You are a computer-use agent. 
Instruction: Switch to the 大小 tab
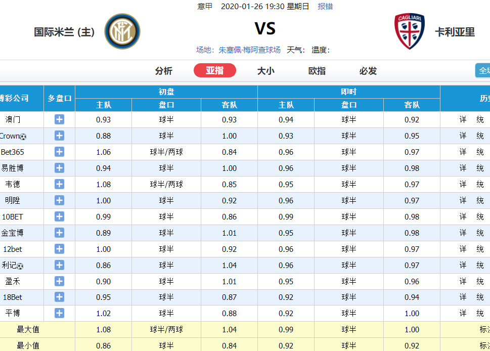click(266, 71)
